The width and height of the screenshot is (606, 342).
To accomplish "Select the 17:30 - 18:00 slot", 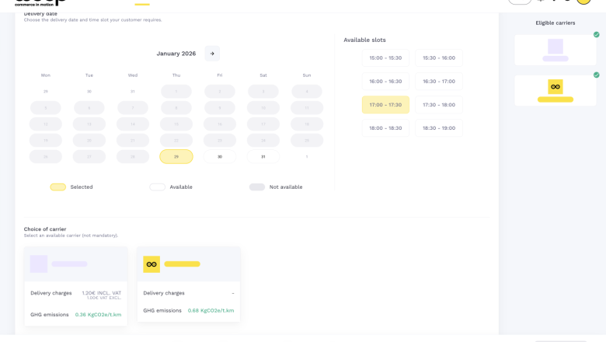I will pos(439,105).
